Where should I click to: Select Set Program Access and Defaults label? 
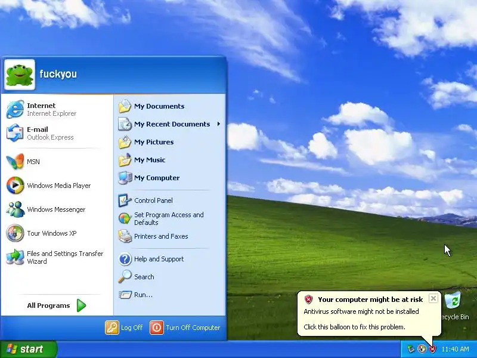169,218
